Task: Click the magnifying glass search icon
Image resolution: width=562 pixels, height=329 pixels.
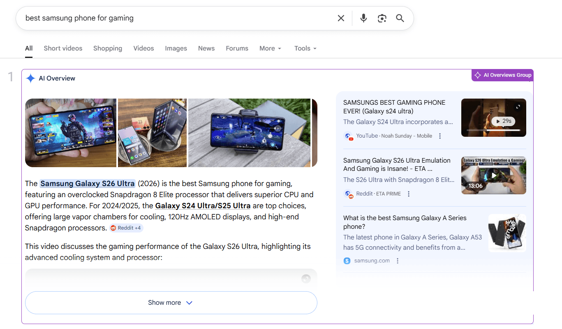Action: click(x=400, y=18)
